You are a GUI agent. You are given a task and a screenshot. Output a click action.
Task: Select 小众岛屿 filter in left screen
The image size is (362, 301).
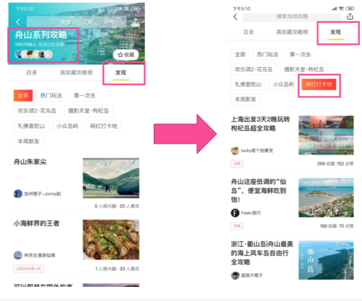pos(67,126)
